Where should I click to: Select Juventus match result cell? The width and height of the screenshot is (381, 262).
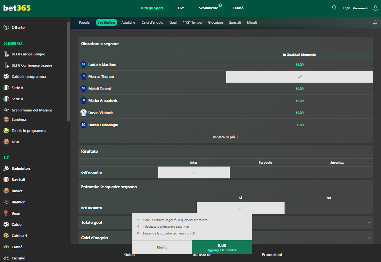coord(337,172)
